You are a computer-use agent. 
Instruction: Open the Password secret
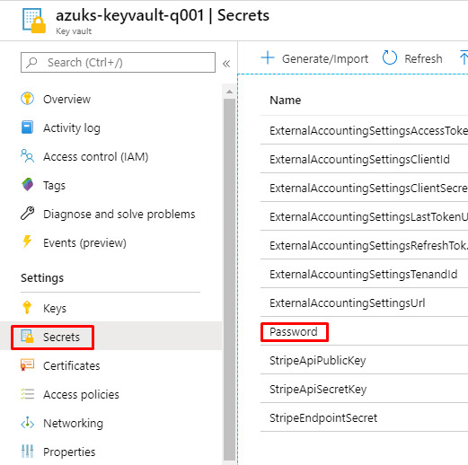pyautogui.click(x=294, y=332)
